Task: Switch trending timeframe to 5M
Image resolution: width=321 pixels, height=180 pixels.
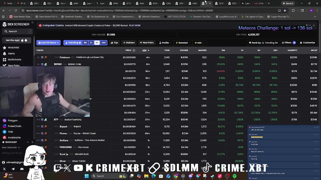Action: (x=85, y=43)
